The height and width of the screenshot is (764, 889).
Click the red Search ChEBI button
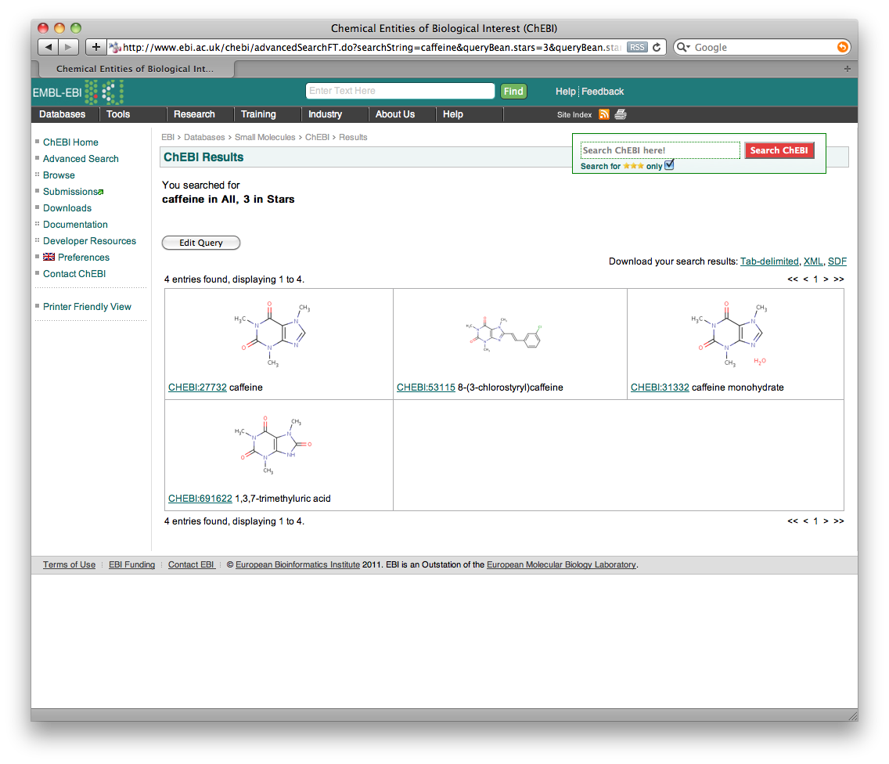779,150
